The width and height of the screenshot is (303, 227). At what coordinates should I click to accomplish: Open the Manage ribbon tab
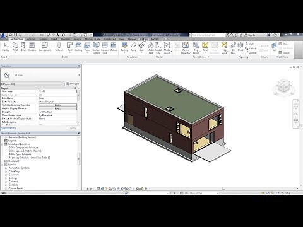click(x=132, y=39)
